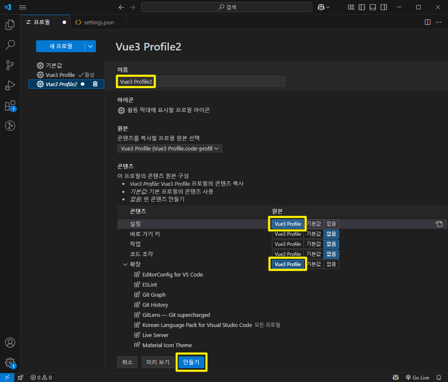Open the Source Control view
The width and height of the screenshot is (448, 382).
10,65
